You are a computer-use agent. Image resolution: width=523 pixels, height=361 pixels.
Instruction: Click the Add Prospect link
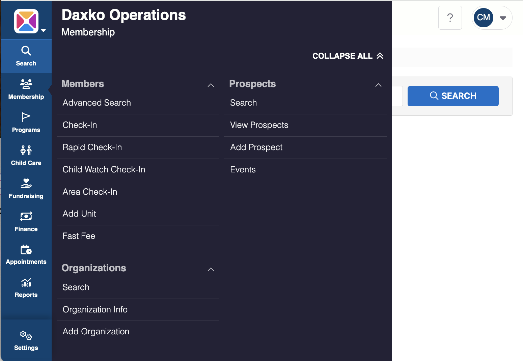[256, 147]
